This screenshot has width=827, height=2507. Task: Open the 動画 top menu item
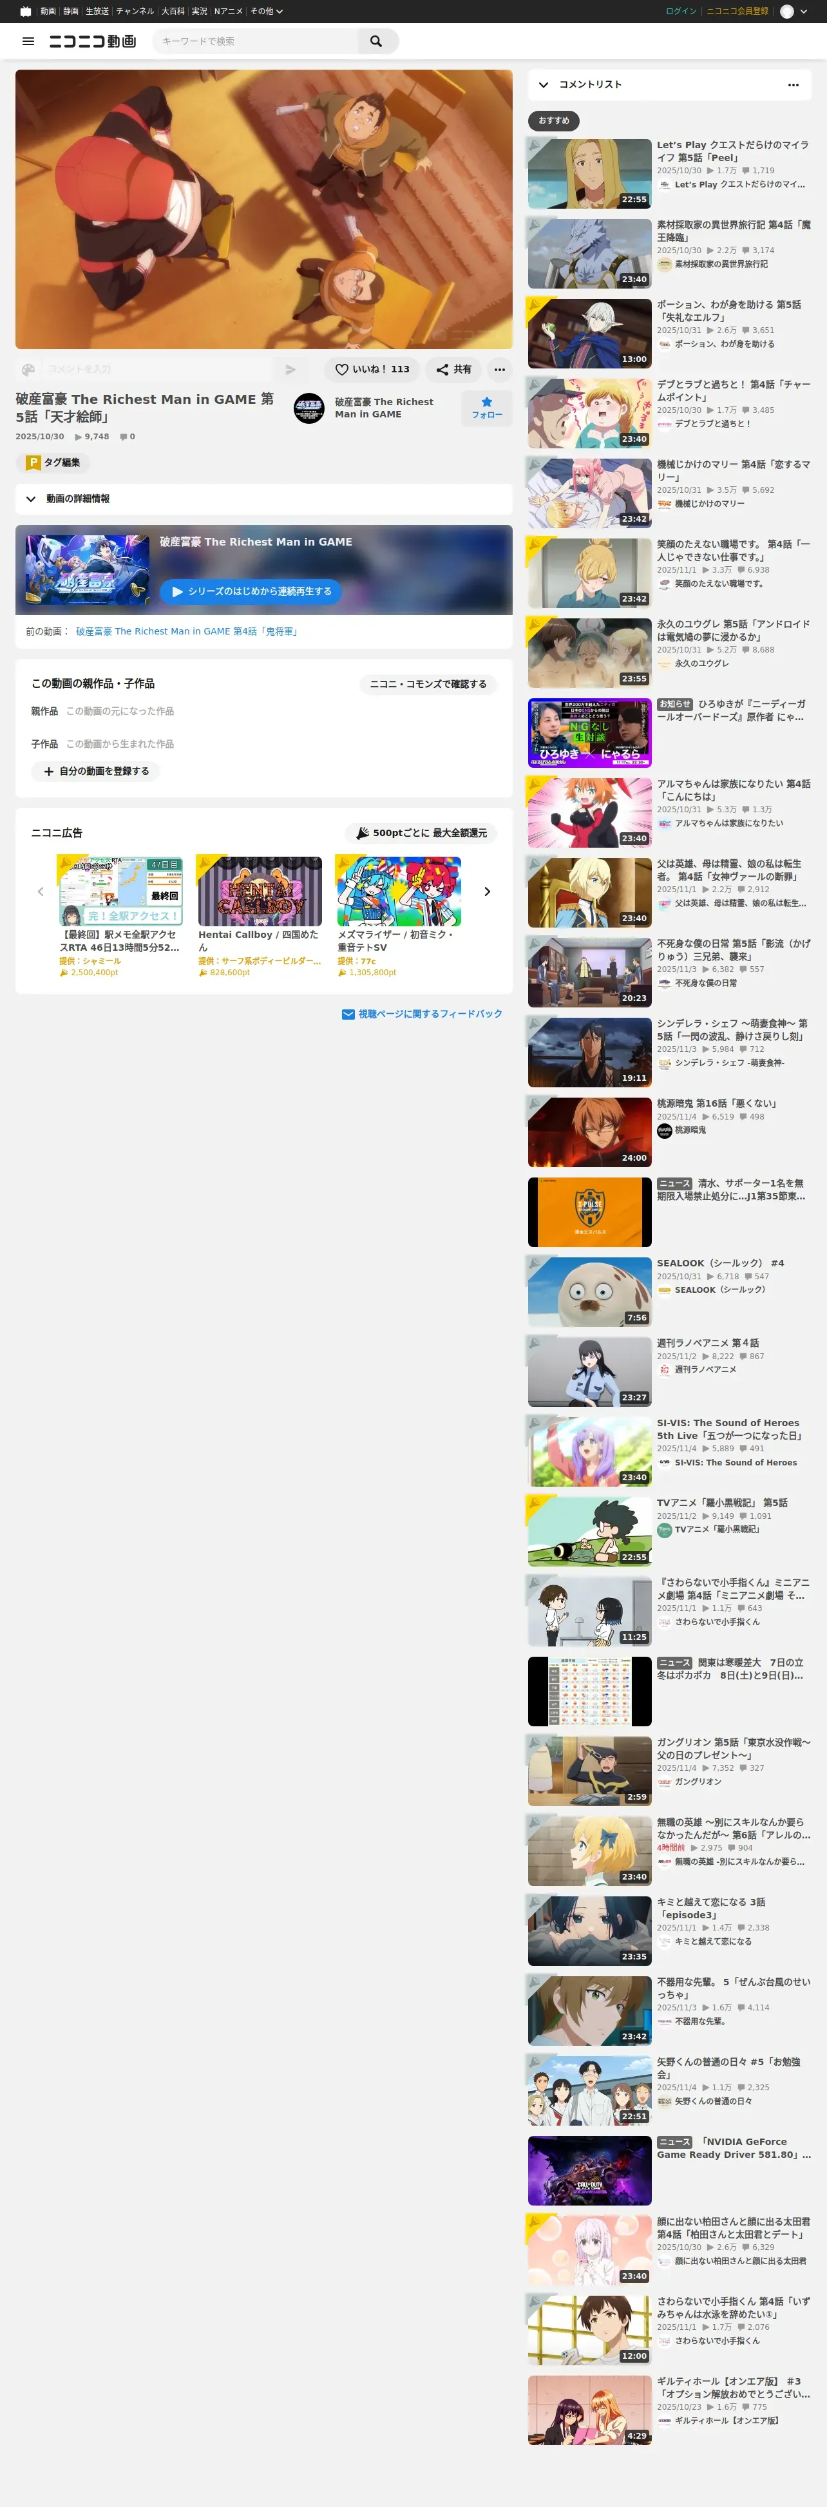[x=48, y=12]
